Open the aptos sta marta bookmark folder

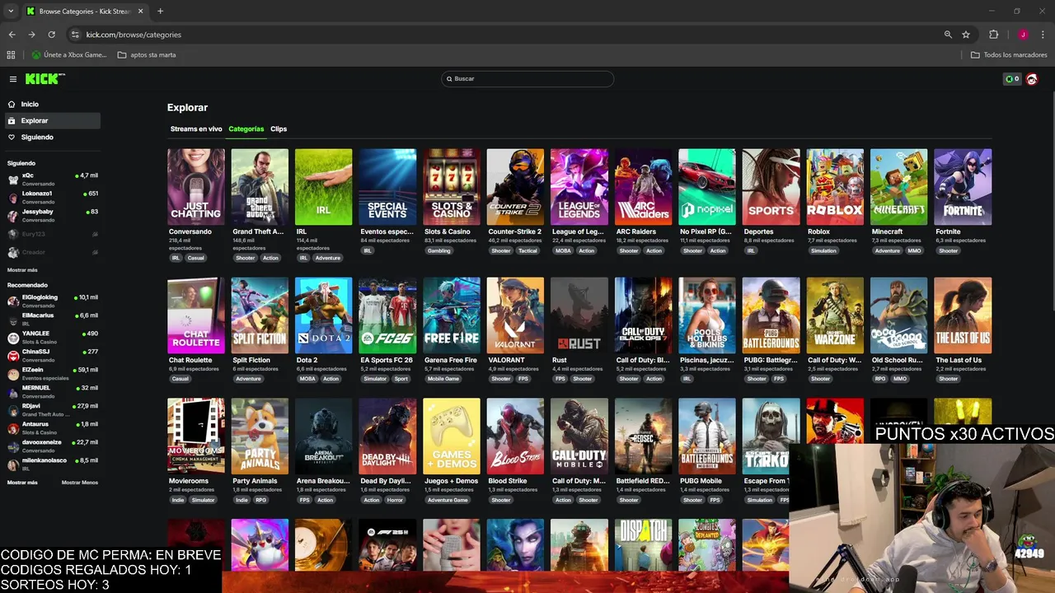(x=147, y=55)
